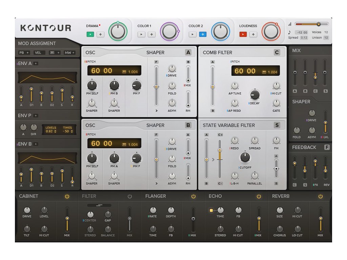
Task: Click the MW + mod assignment button
Action: coord(69,52)
